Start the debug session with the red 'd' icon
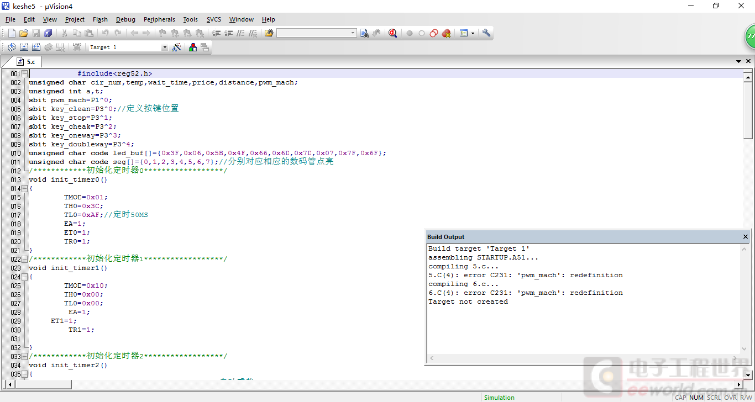Screen dimensions: 755x402 click(393, 33)
